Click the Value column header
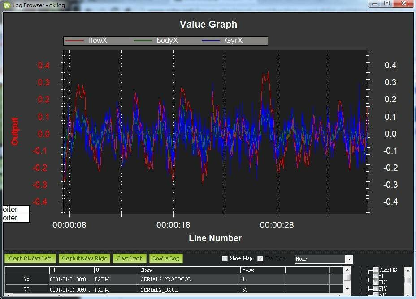This screenshot has width=416, height=299. pos(263,270)
